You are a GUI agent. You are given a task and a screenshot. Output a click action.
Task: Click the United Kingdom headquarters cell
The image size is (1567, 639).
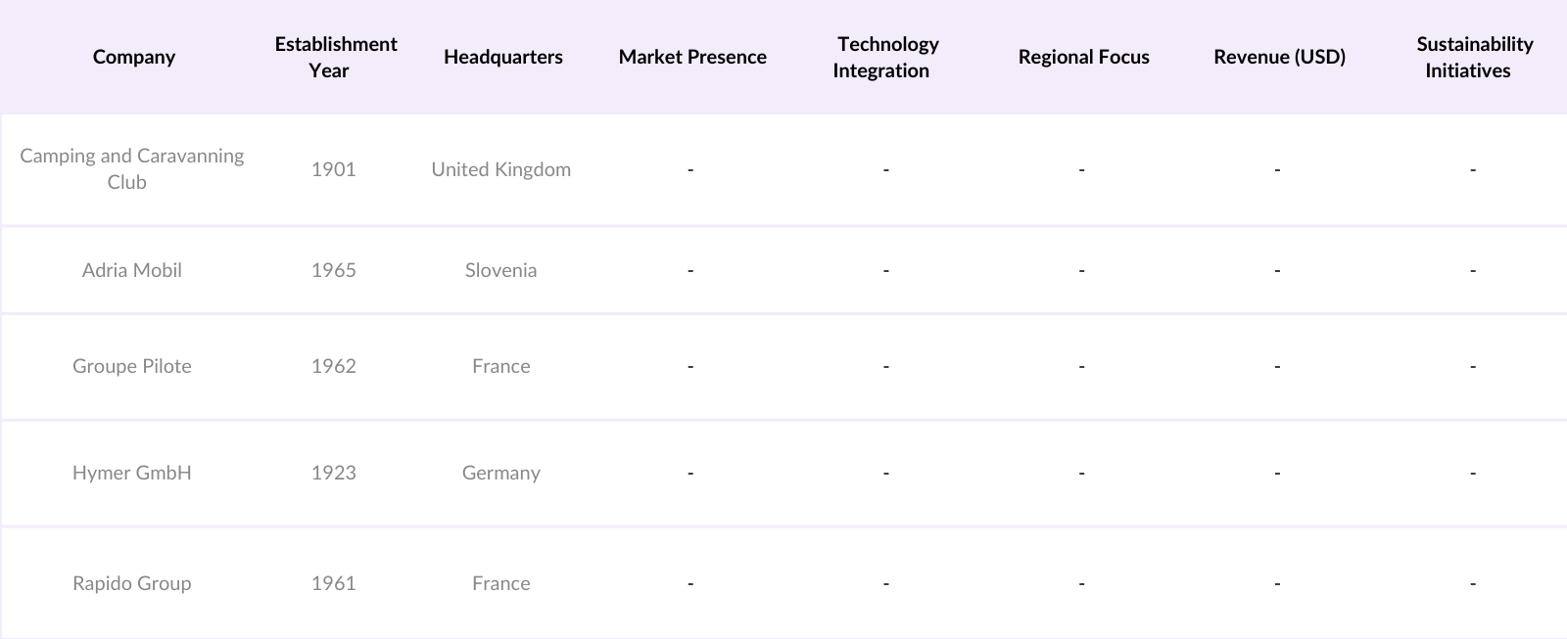coord(500,169)
